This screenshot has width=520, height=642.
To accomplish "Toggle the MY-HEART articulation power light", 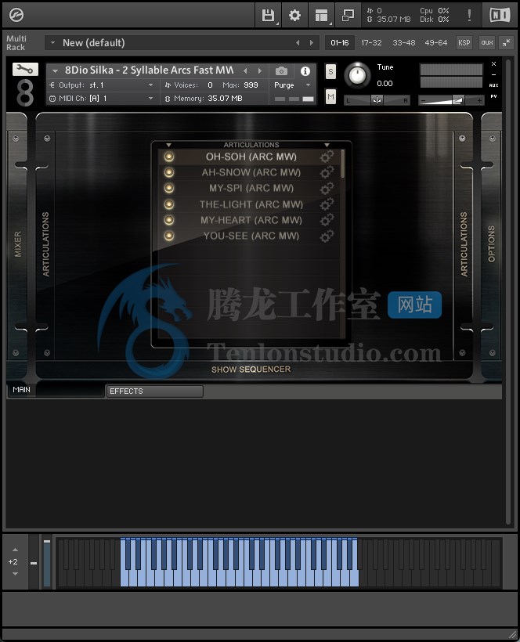I will pos(168,220).
